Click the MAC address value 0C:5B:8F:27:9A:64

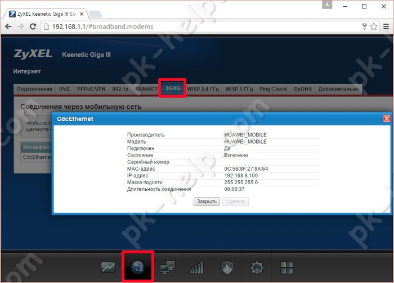pyautogui.click(x=246, y=168)
